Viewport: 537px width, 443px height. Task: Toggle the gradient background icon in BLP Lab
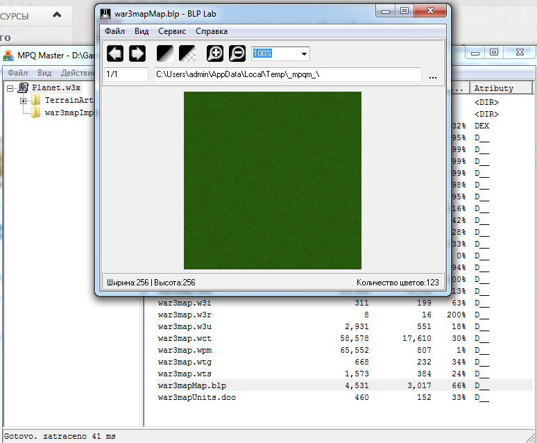(165, 53)
